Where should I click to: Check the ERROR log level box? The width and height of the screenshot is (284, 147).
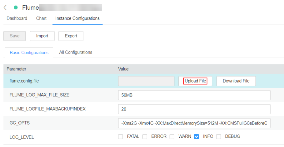pyautogui.click(x=145, y=137)
